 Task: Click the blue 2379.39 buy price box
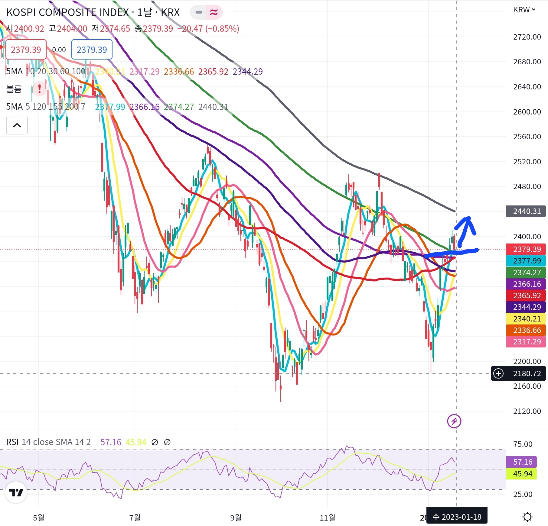92,50
